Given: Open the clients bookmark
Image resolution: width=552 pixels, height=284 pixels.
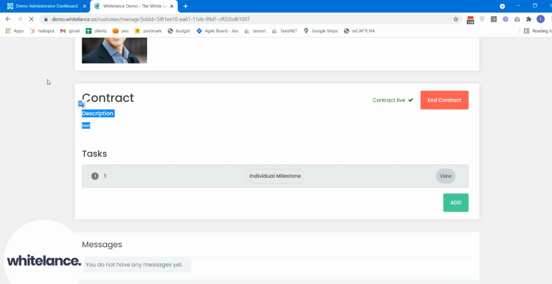Looking at the screenshot, I should (x=96, y=31).
